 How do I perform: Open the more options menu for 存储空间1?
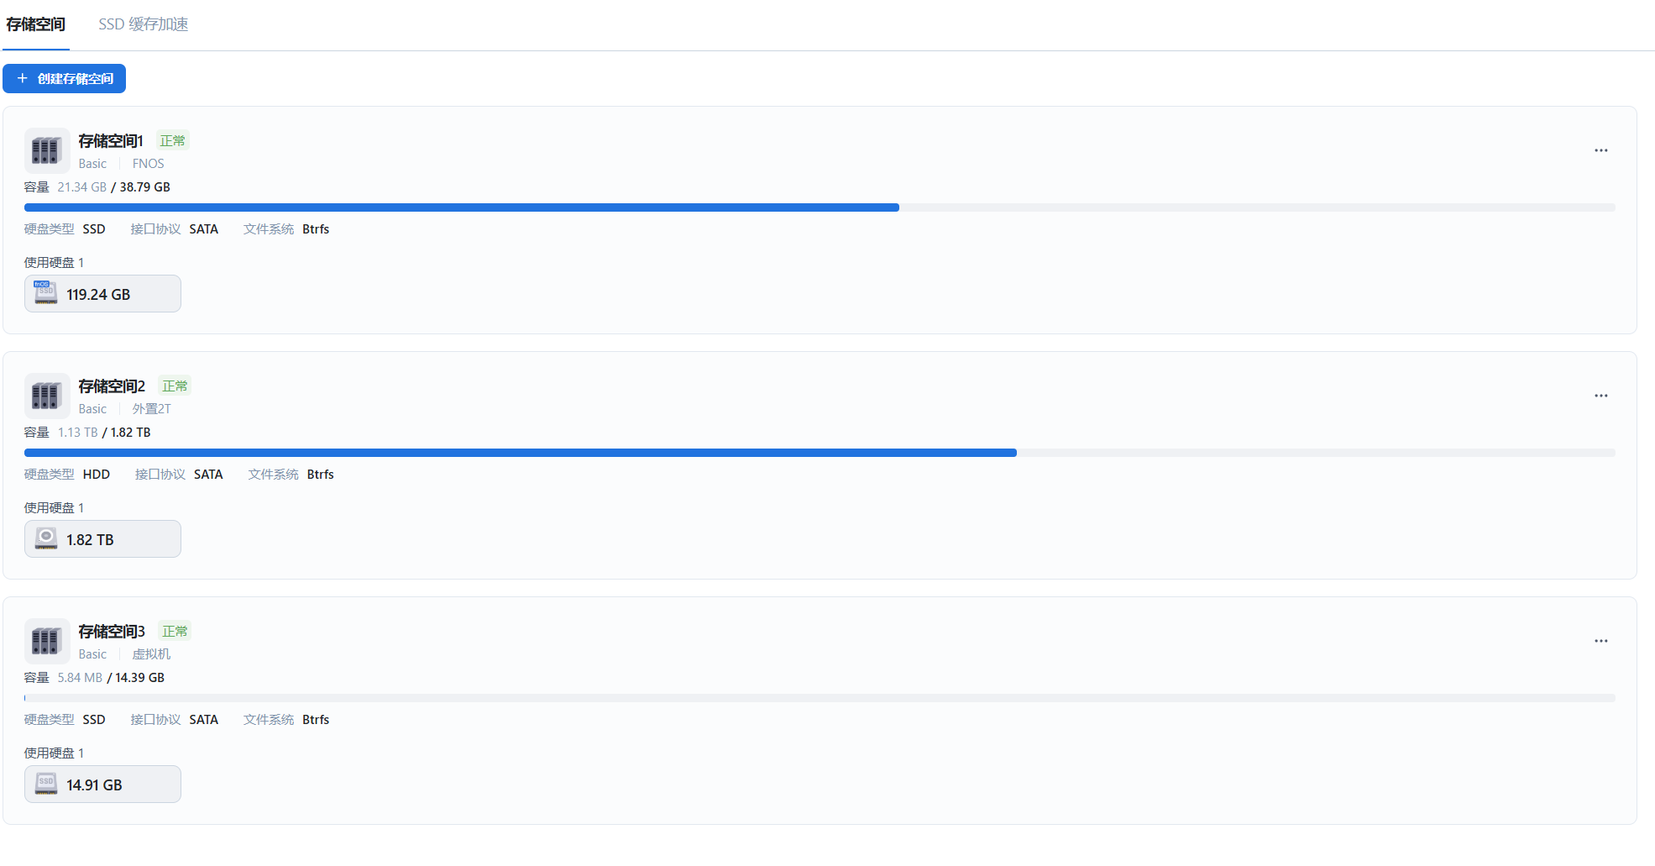(x=1600, y=150)
